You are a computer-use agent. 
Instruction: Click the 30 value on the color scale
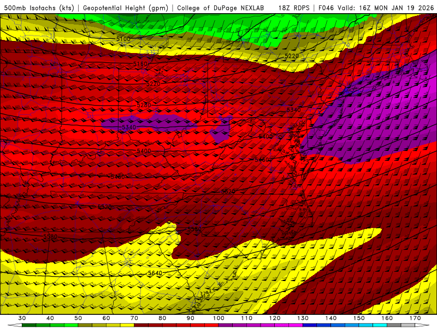pos(22,318)
